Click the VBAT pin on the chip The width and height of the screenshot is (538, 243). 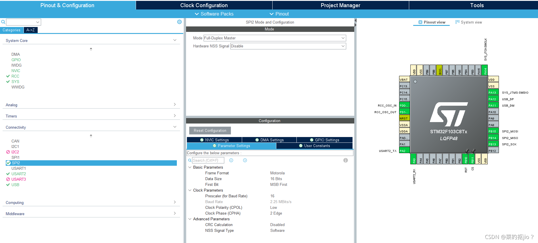[x=404, y=80]
